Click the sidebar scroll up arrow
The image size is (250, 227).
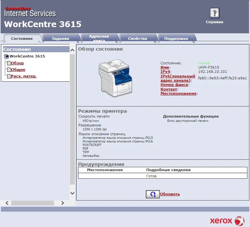pyautogui.click(x=72, y=50)
